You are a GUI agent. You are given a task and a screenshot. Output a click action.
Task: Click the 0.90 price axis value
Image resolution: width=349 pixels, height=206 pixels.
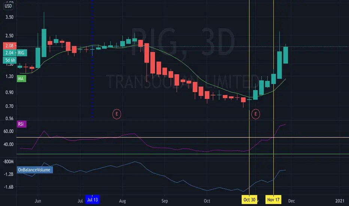click(9, 92)
